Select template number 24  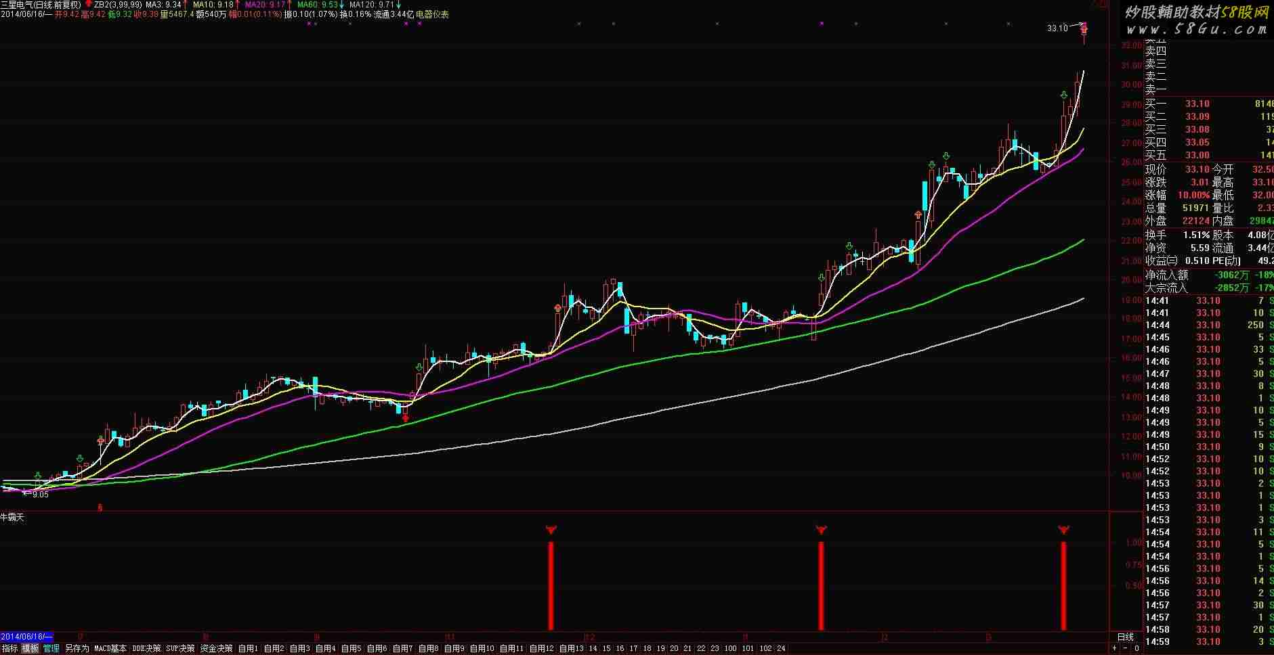[782, 648]
